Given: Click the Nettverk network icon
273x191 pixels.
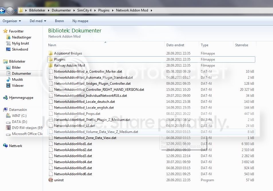Looking at the screenshot, I should tap(5, 146).
